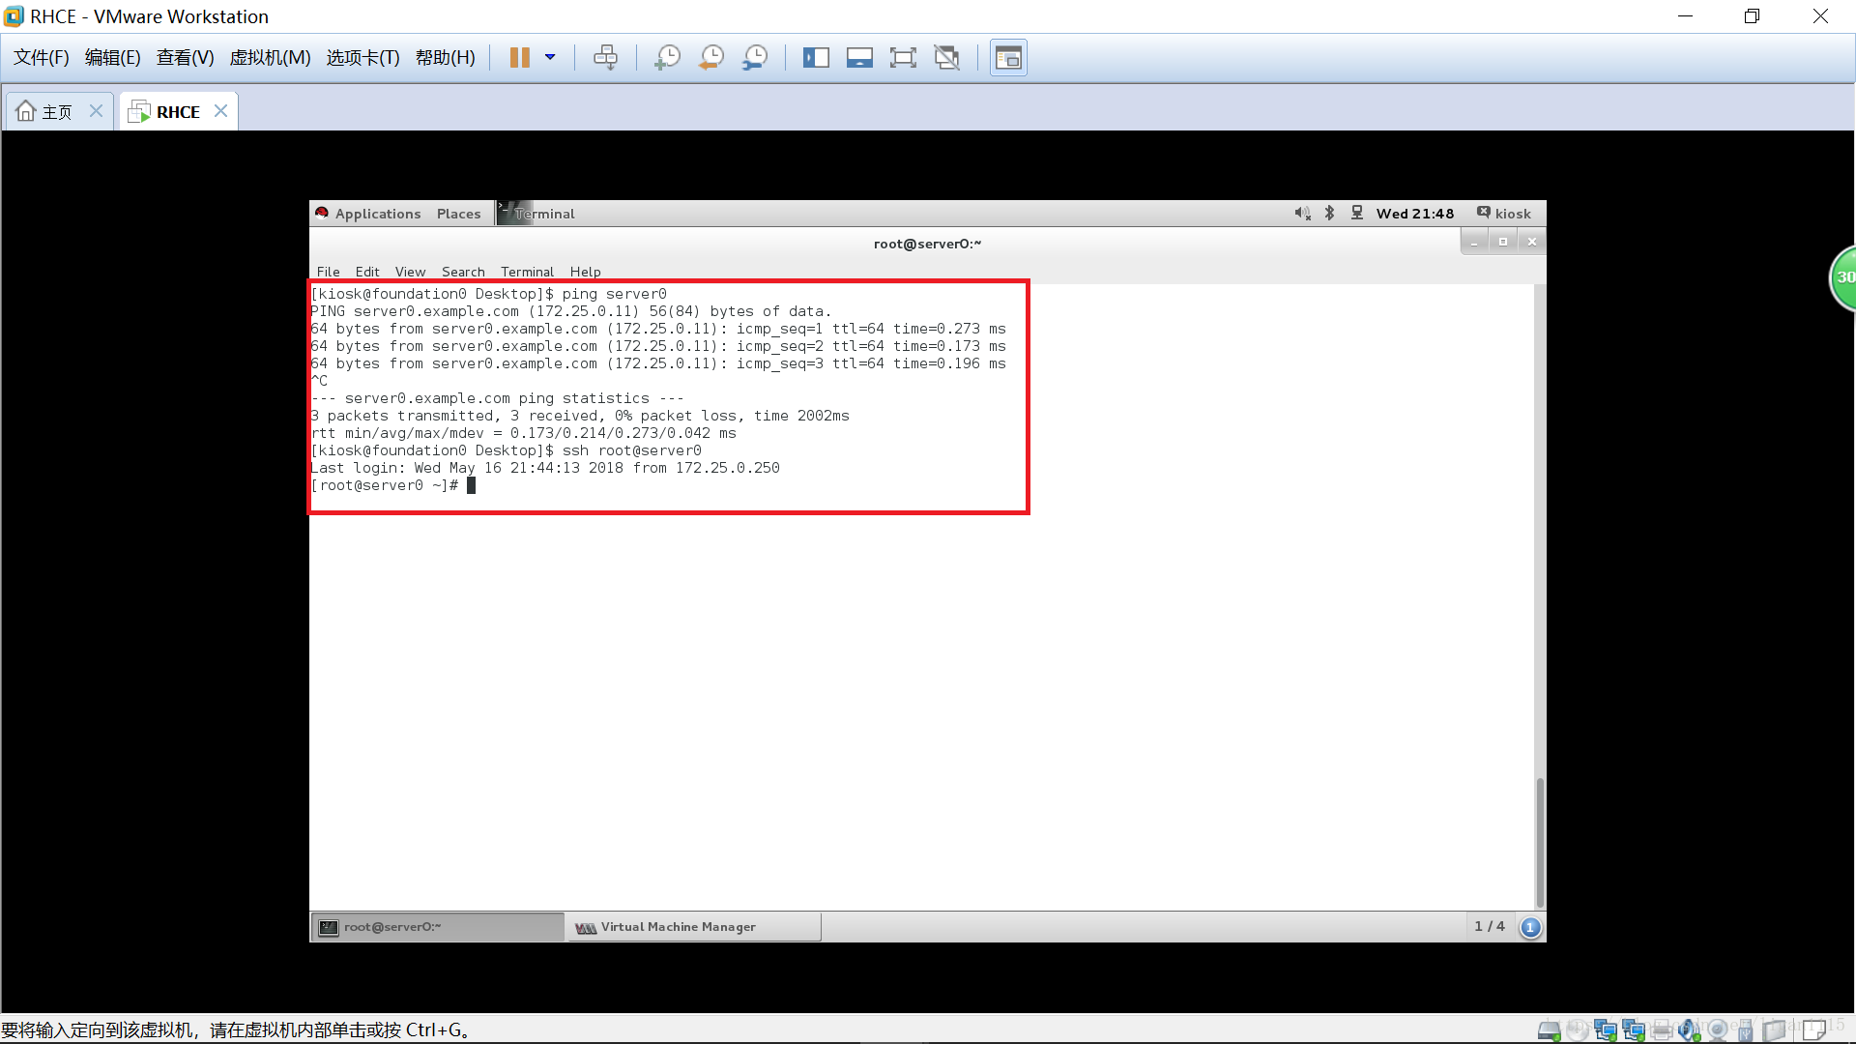Revert to previous snapshot icon
The width and height of the screenshot is (1856, 1044).
[711, 58]
